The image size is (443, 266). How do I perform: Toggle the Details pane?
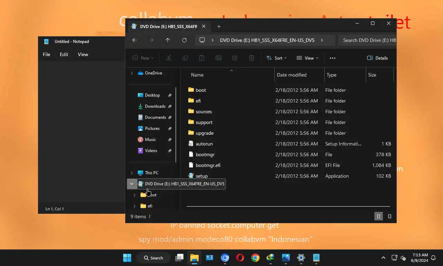point(378,58)
